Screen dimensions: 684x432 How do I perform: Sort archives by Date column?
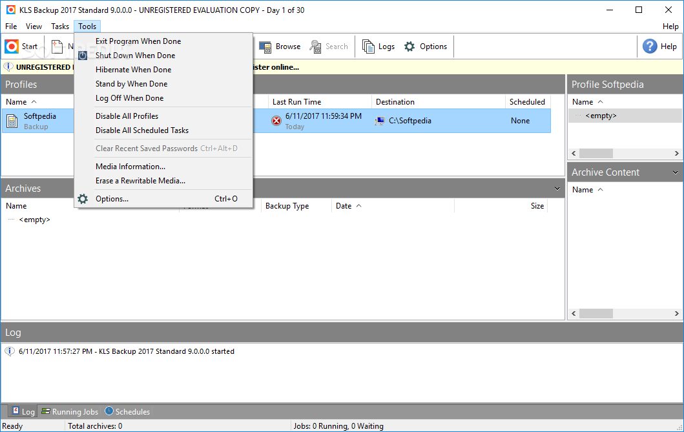pos(349,206)
